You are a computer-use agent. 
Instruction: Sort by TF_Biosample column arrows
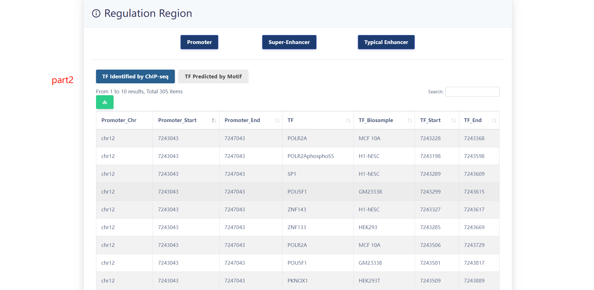click(410, 120)
